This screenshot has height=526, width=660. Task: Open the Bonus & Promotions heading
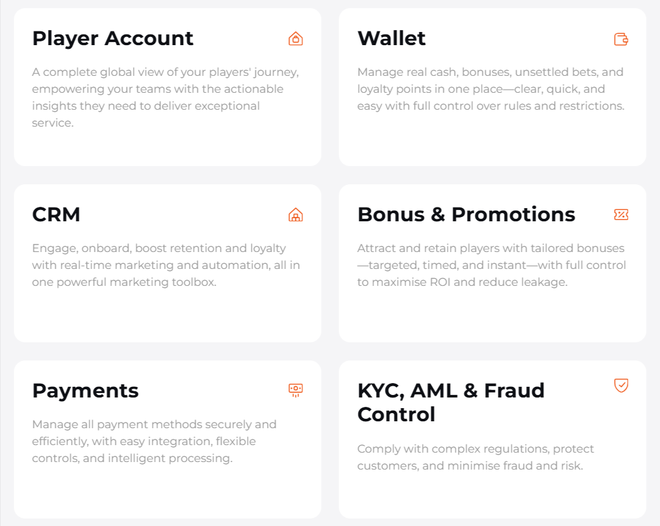[466, 214]
